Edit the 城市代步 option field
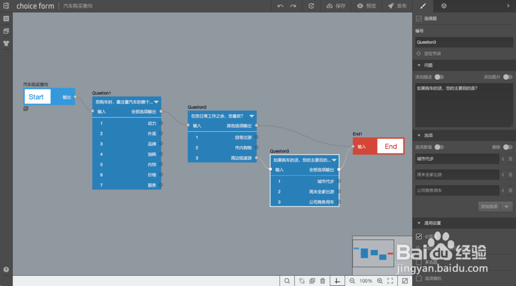 457,159
